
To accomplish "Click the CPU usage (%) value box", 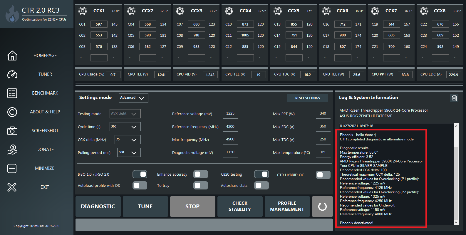I will [113, 75].
